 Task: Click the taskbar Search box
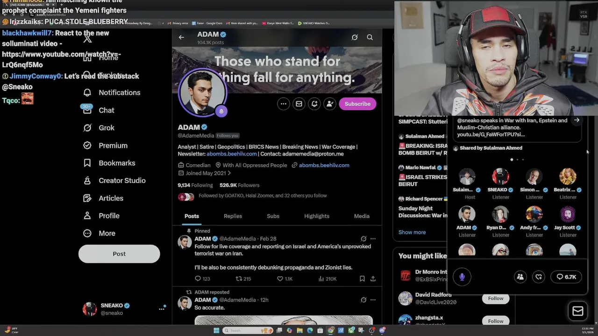(x=247, y=330)
